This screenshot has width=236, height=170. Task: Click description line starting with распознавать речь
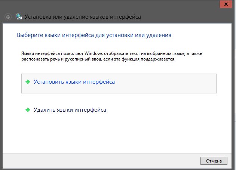click(98, 59)
